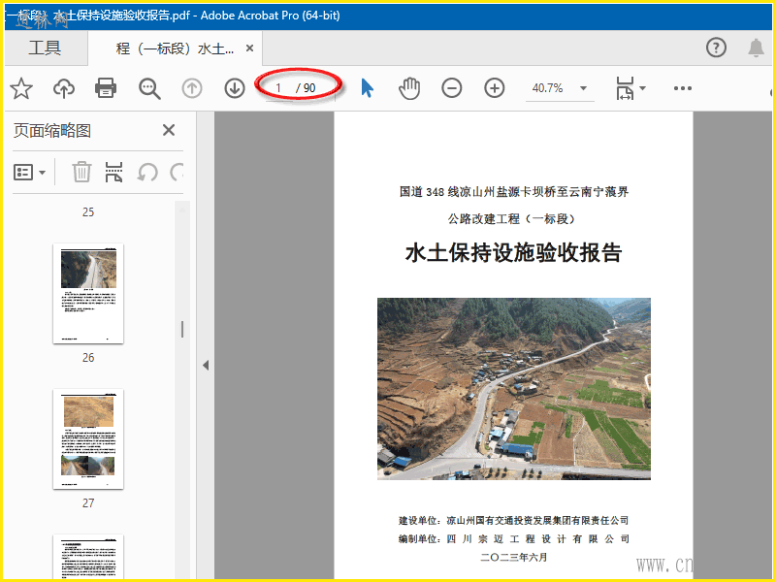Viewport: 776px width, 582px height.
Task: Click the 页面缩略图 panel heading
Action: pos(52,131)
